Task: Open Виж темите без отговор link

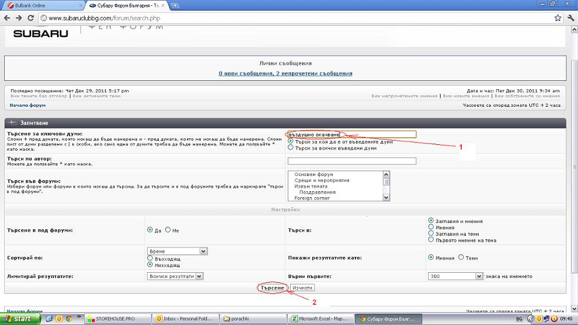Action: point(39,96)
